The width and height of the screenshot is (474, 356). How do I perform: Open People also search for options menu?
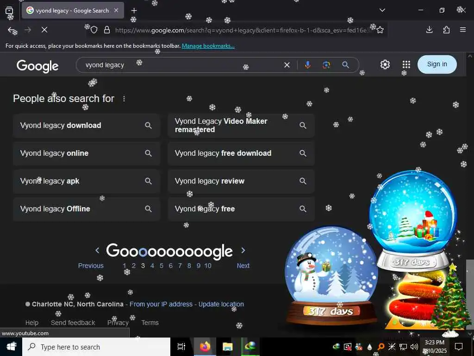[x=124, y=99]
